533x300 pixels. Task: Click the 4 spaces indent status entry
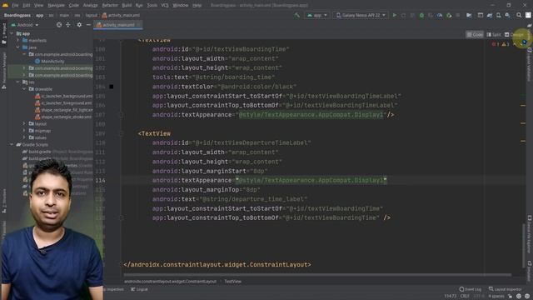[496, 296]
